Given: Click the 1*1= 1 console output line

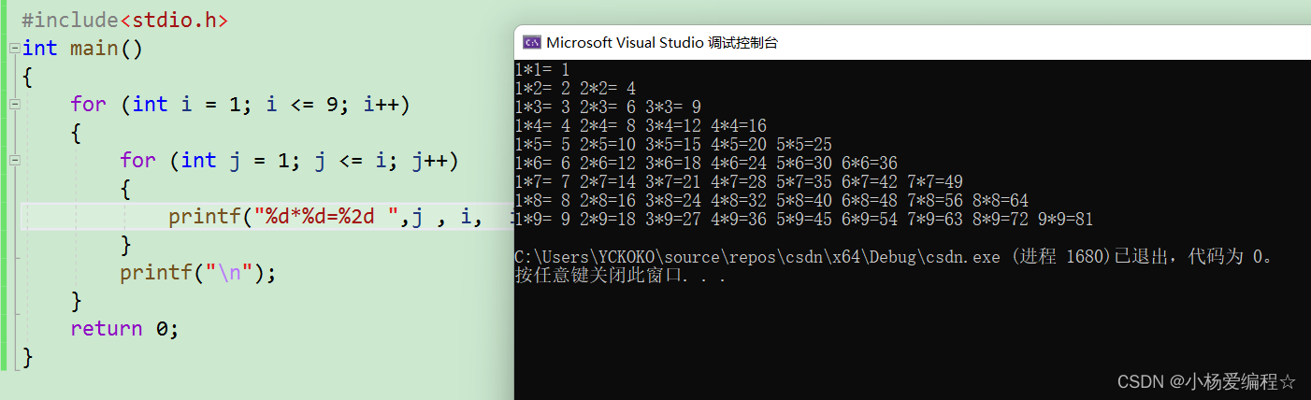Looking at the screenshot, I should click(x=542, y=70).
